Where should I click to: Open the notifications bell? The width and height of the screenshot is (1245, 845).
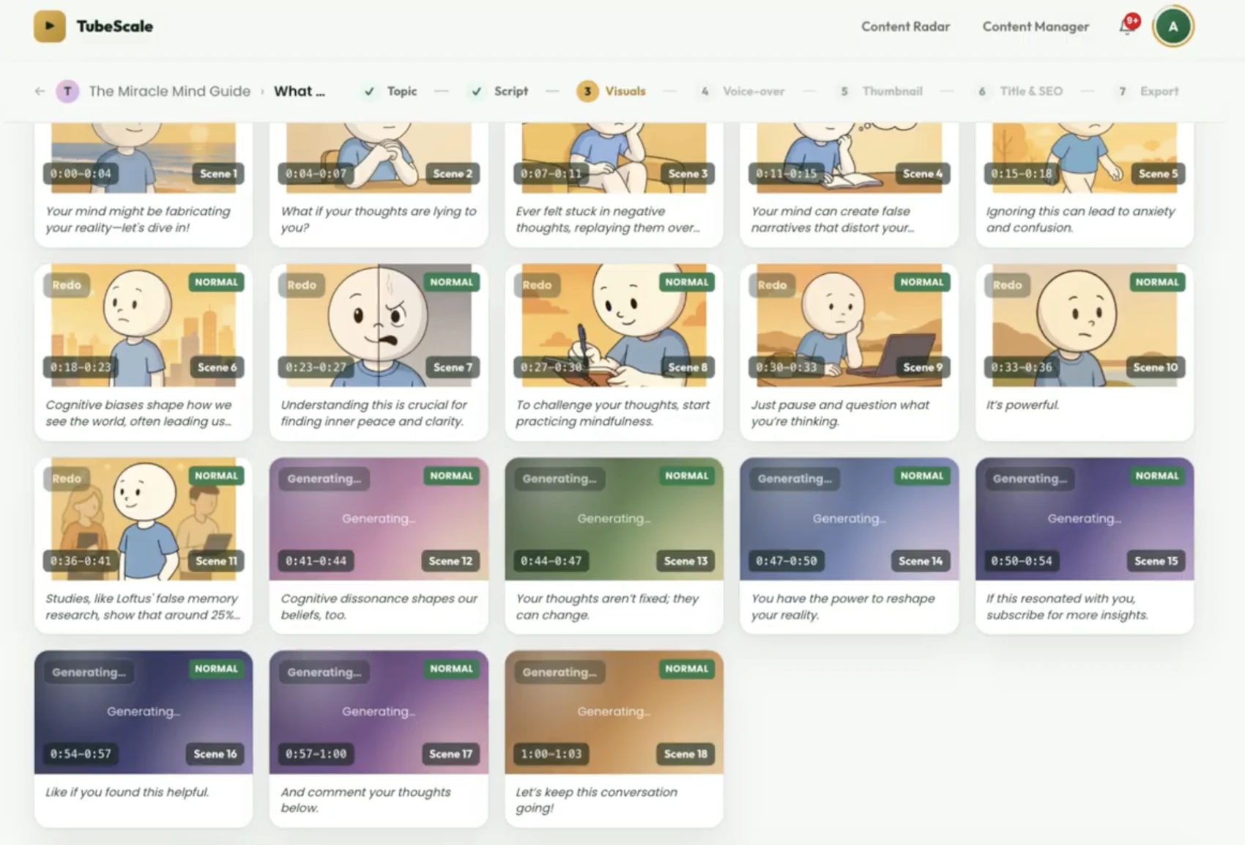tap(1126, 26)
